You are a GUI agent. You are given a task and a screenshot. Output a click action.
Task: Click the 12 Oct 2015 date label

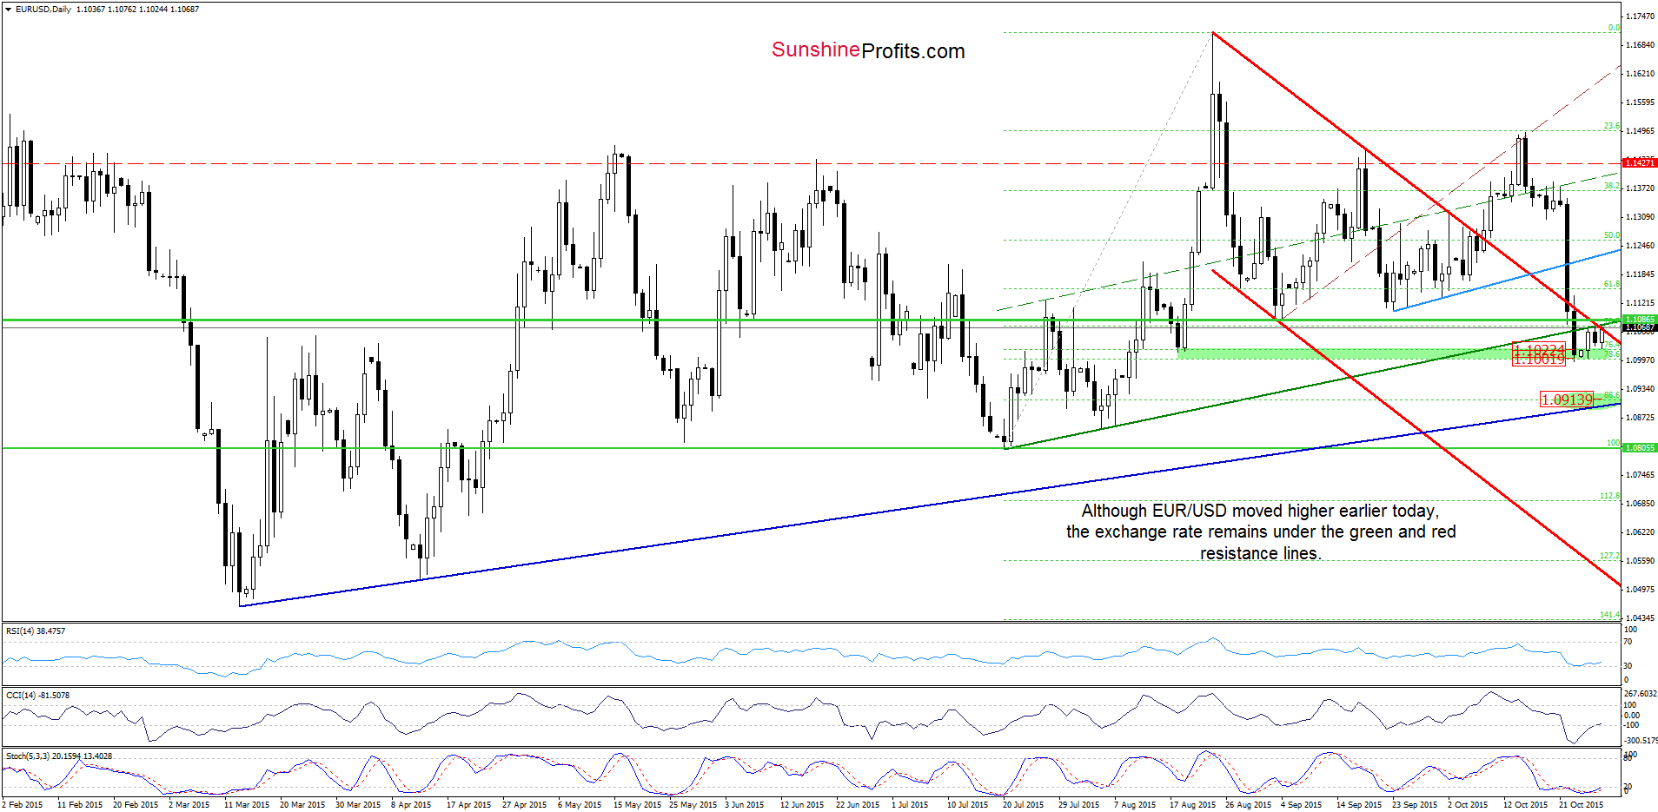coord(1526,805)
